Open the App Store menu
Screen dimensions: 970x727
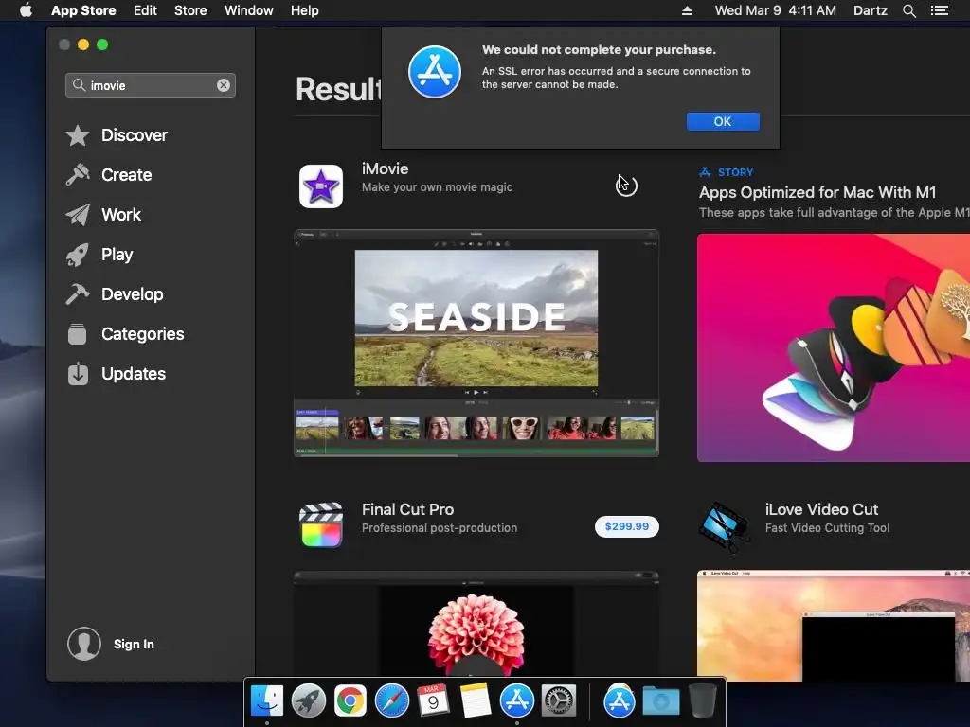(83, 10)
